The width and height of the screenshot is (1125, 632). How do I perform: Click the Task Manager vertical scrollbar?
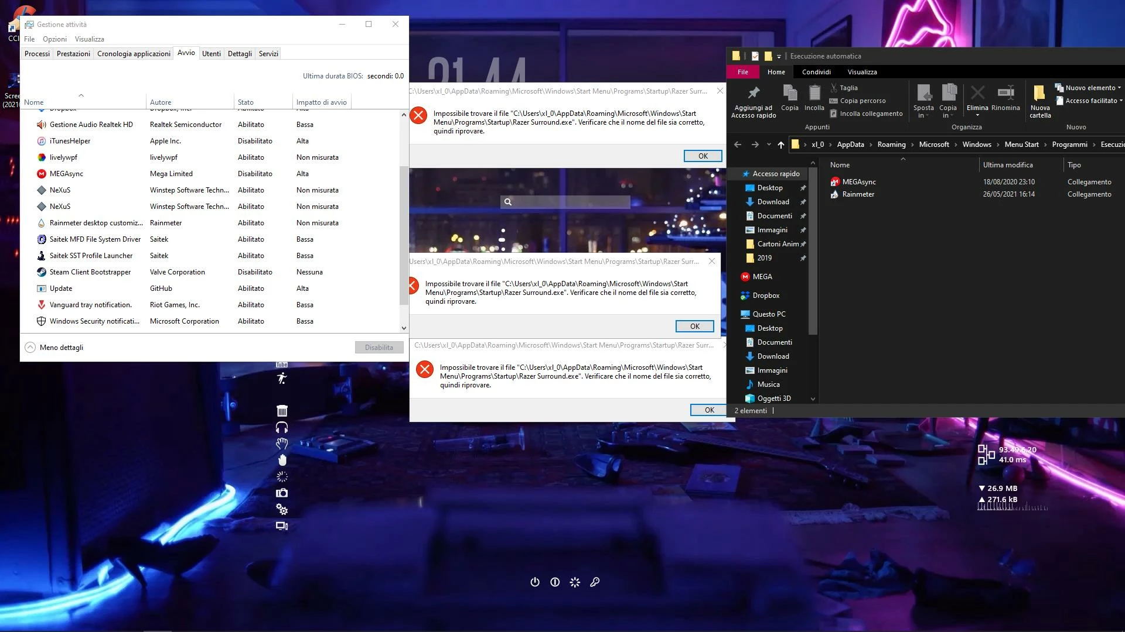[x=404, y=234]
